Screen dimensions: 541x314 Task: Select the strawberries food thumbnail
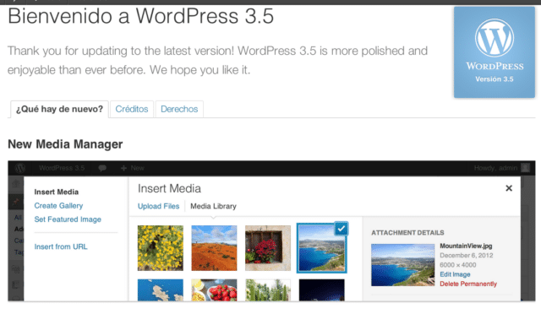(214, 290)
